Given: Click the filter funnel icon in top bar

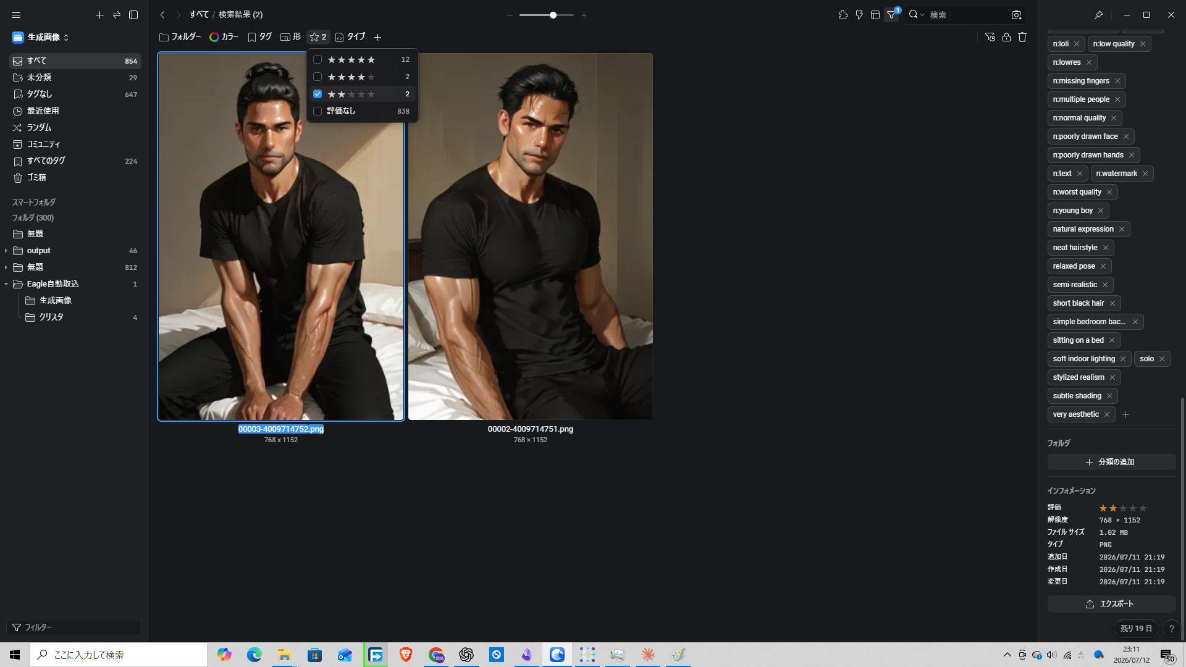Looking at the screenshot, I should [x=891, y=15].
